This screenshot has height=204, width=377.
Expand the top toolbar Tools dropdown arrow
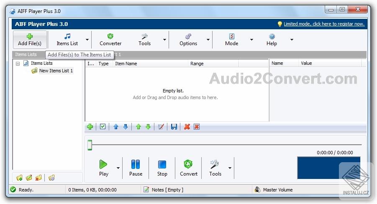pos(165,40)
